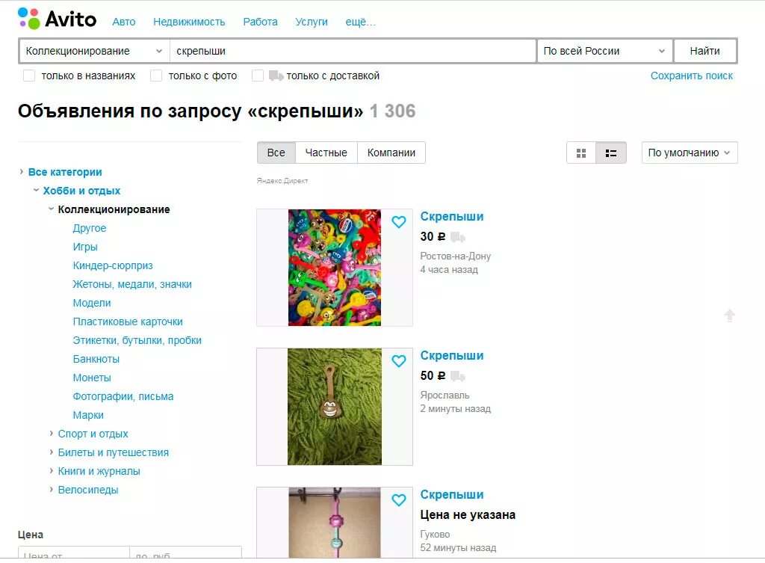Focus the Цена от price field

coord(74,553)
